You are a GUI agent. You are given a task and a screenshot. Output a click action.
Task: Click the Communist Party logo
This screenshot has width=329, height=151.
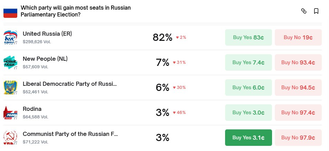[x=10, y=138]
